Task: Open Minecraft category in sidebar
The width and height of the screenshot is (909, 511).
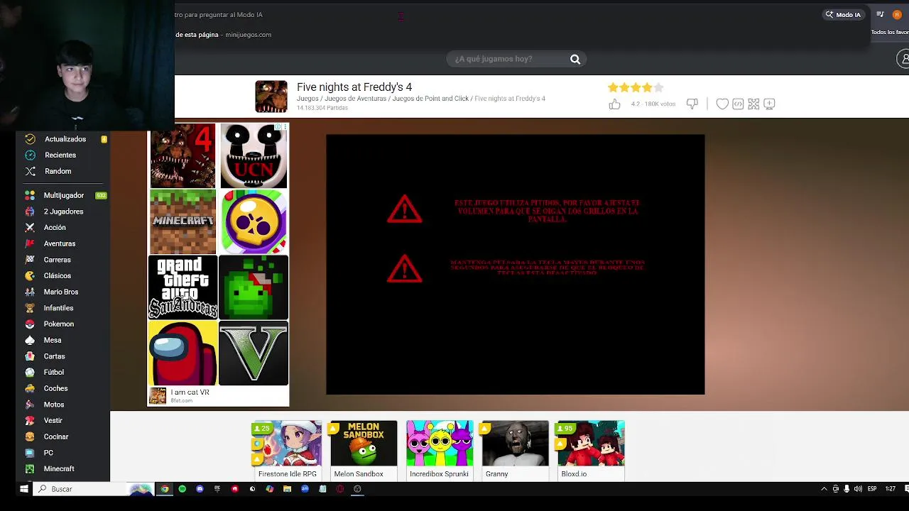Action: (x=59, y=468)
